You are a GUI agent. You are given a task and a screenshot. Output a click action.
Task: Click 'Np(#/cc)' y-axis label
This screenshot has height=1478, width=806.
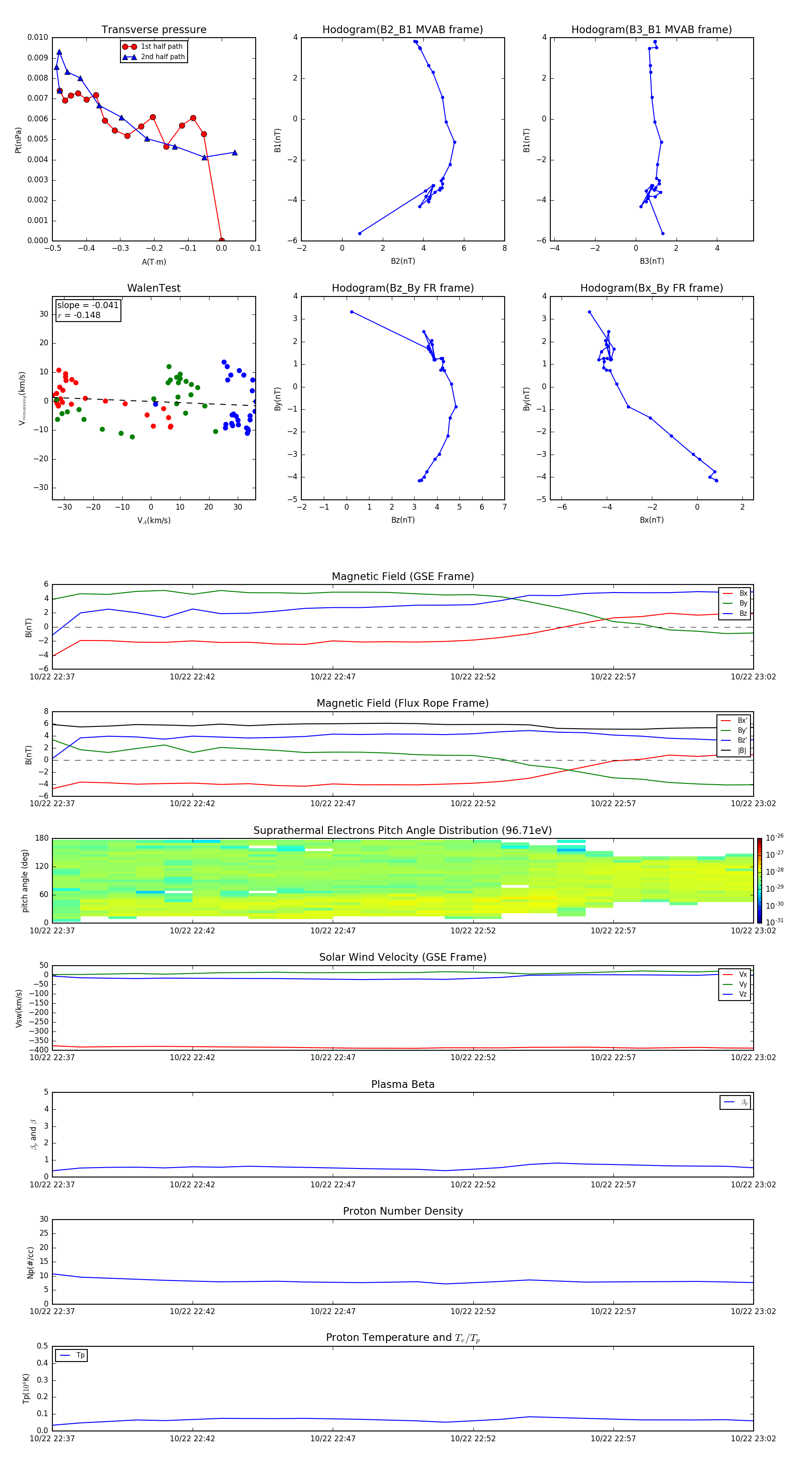pos(31,1262)
